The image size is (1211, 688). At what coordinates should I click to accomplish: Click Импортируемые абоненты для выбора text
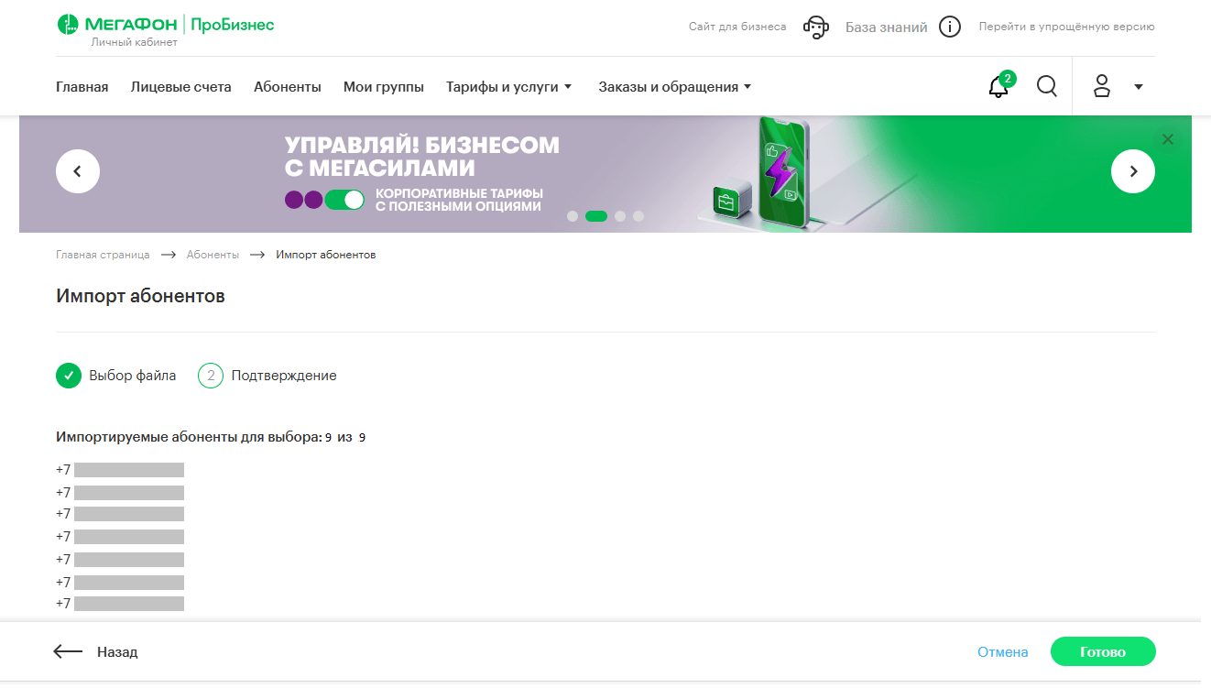[x=189, y=437]
